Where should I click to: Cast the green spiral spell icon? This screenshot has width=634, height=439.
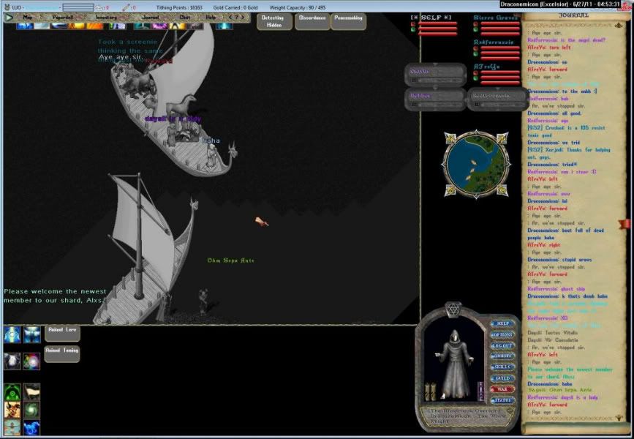[x=31, y=410]
